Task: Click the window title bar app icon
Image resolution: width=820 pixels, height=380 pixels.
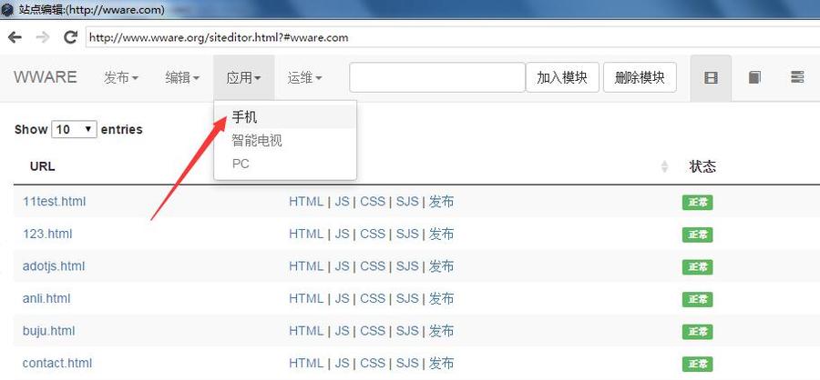Action: coord(7,9)
